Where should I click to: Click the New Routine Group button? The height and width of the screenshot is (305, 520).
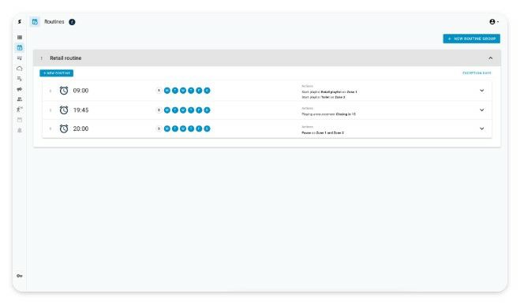(x=471, y=39)
